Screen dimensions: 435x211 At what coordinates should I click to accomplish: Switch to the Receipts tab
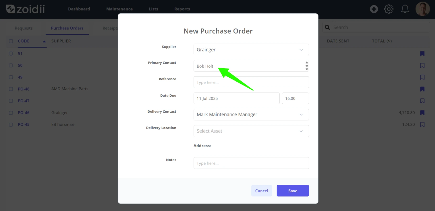(x=110, y=28)
